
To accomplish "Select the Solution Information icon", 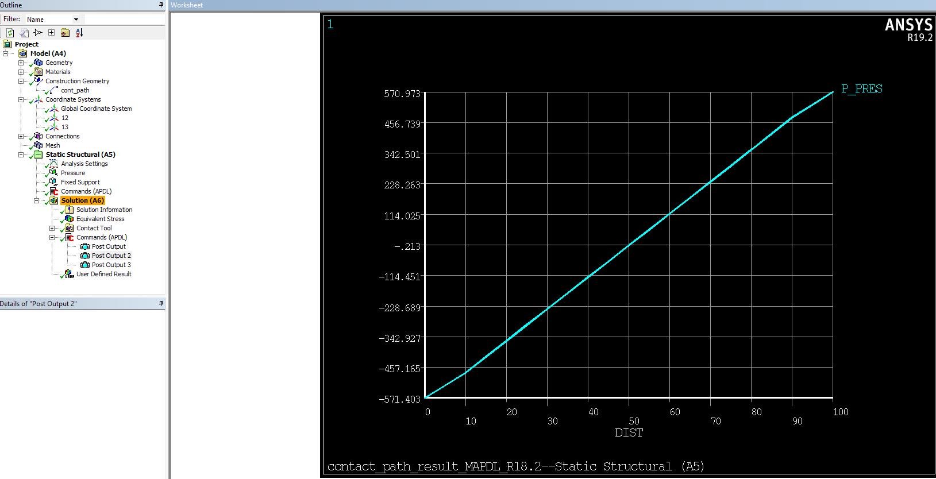I will tap(70, 210).
